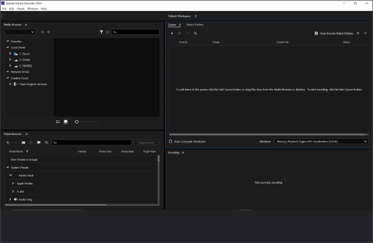
Task: Open the Preset menu in menu bar
Action: coord(20,9)
